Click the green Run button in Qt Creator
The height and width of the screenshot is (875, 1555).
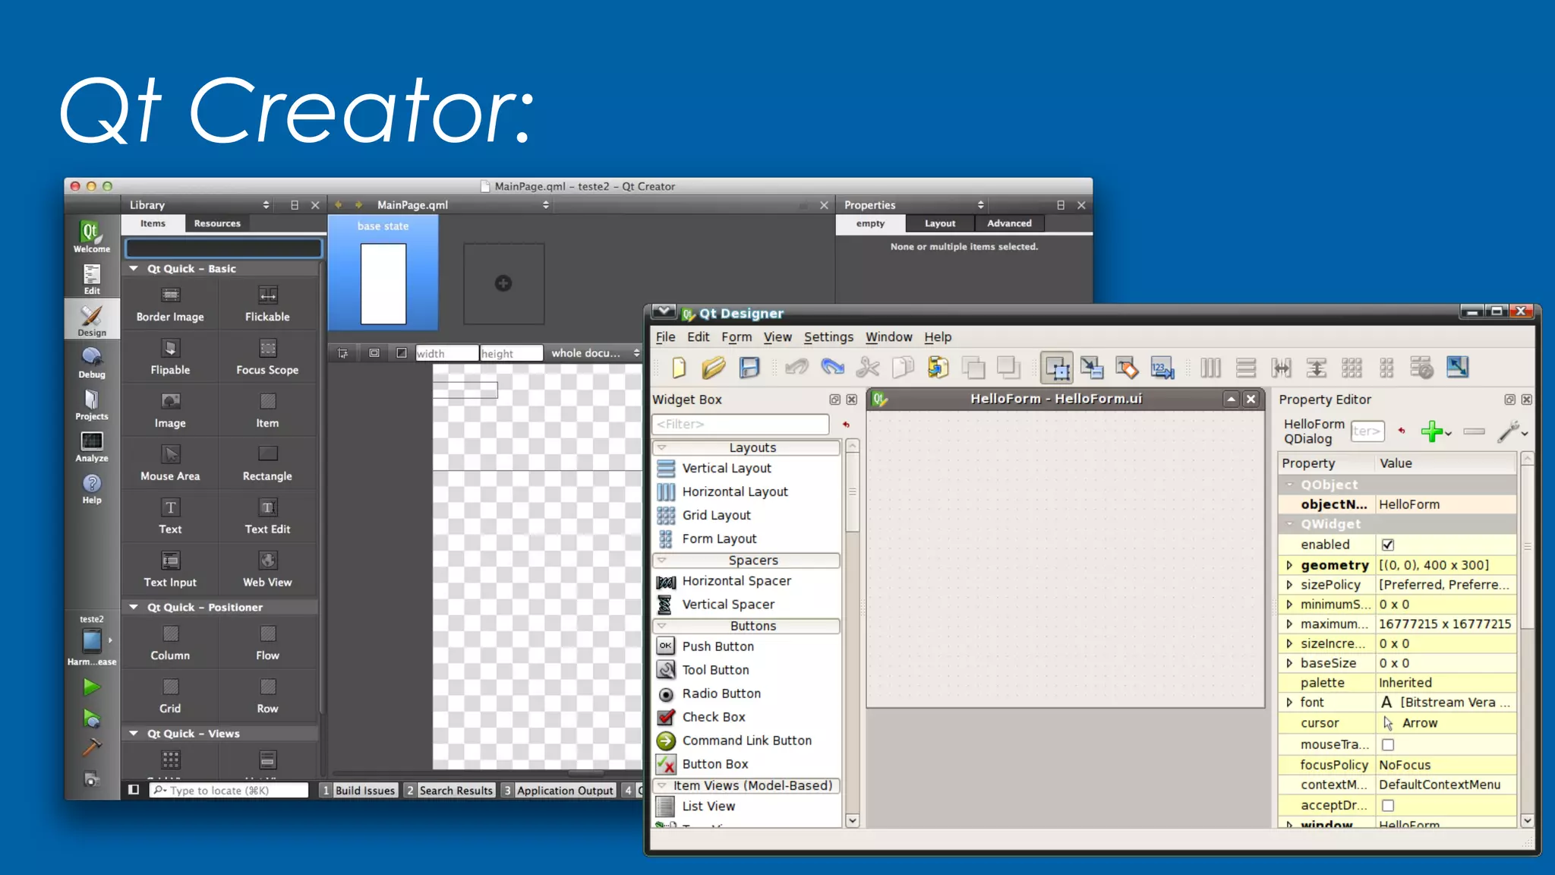click(x=92, y=687)
